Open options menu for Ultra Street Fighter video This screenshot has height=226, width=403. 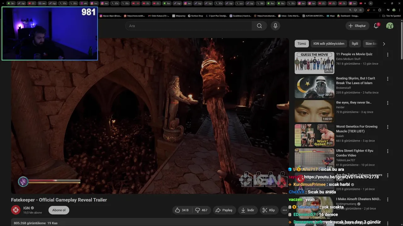pyautogui.click(x=388, y=151)
